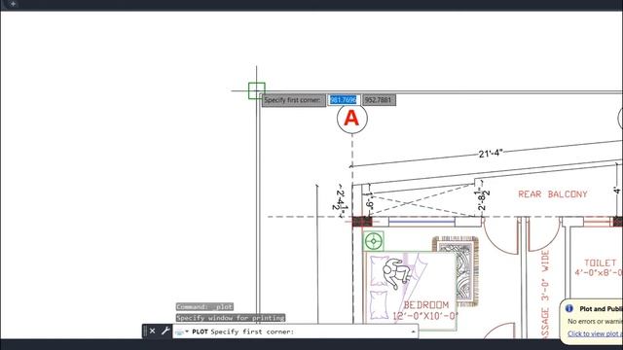Select the 21'-4" dimension text

click(491, 154)
